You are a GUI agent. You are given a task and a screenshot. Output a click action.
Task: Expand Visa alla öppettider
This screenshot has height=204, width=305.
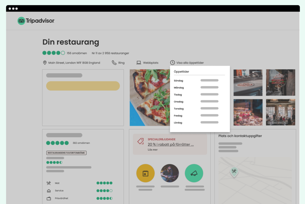pyautogui.click(x=190, y=63)
